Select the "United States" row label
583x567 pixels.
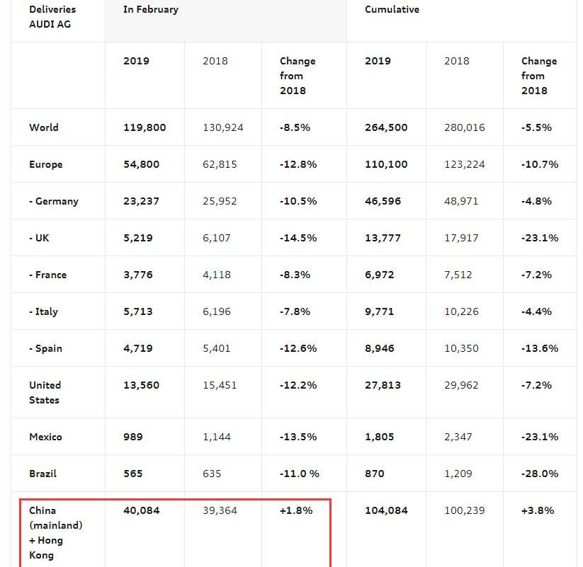[45, 393]
